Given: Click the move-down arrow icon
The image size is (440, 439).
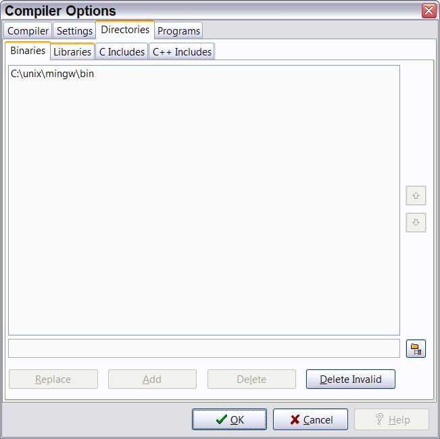Looking at the screenshot, I should pos(416,223).
